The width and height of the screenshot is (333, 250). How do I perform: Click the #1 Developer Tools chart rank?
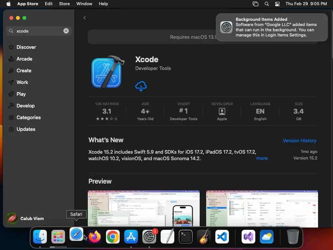pyautogui.click(x=183, y=111)
